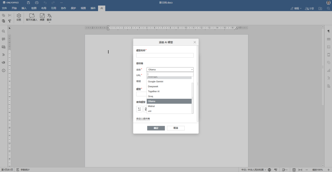Open table settings in right sidebar

(329, 39)
